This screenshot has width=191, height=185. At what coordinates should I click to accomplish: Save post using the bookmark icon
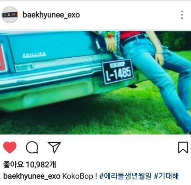[x=183, y=148]
